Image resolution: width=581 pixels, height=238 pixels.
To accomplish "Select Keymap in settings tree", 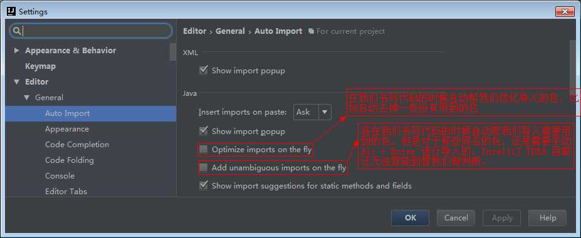I will pyautogui.click(x=40, y=66).
